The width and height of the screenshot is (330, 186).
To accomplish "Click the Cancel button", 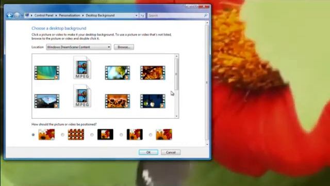I will (x=171, y=152).
